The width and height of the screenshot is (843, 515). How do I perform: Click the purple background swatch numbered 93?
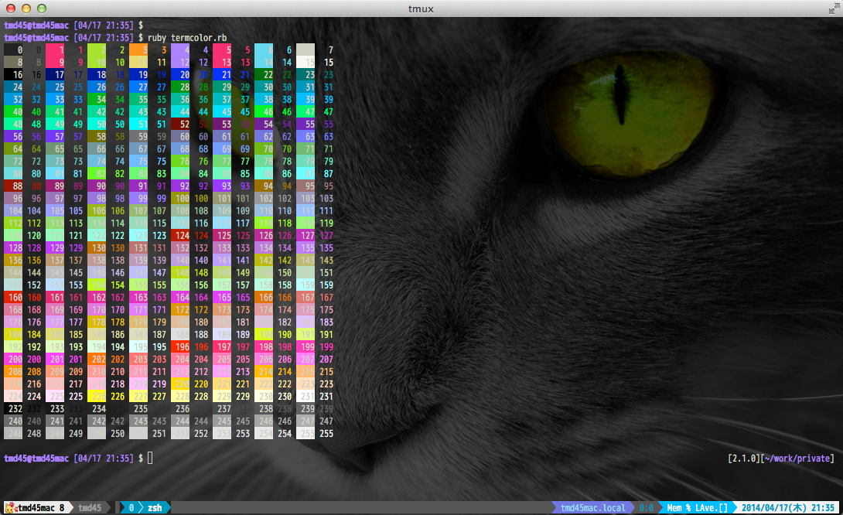click(x=222, y=186)
